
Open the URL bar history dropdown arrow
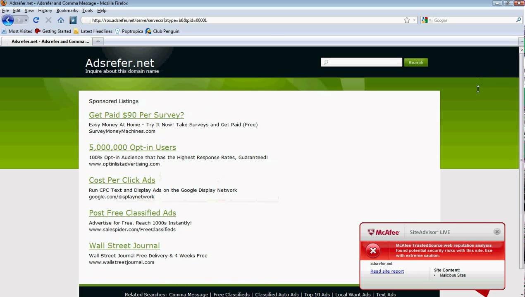click(414, 20)
